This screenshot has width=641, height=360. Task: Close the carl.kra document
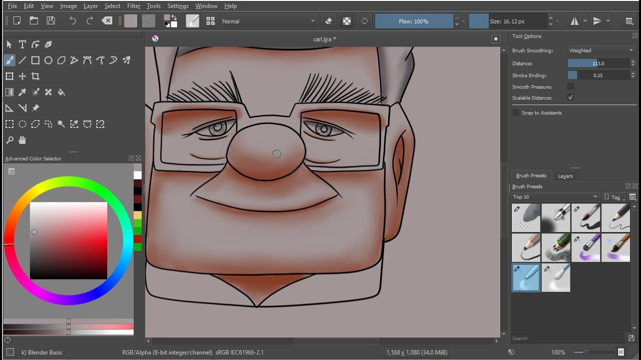click(496, 39)
